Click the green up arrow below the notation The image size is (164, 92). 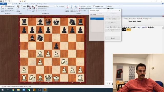pyautogui.click(x=107, y=84)
